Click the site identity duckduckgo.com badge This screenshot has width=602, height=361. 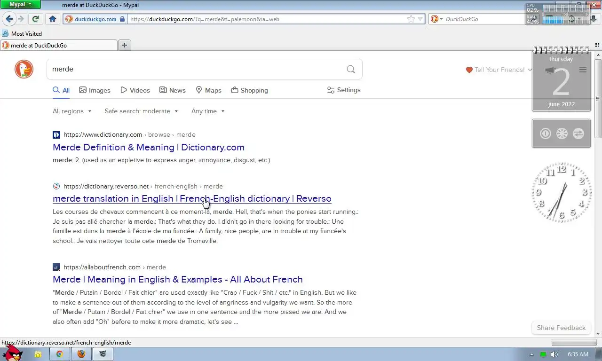point(95,19)
